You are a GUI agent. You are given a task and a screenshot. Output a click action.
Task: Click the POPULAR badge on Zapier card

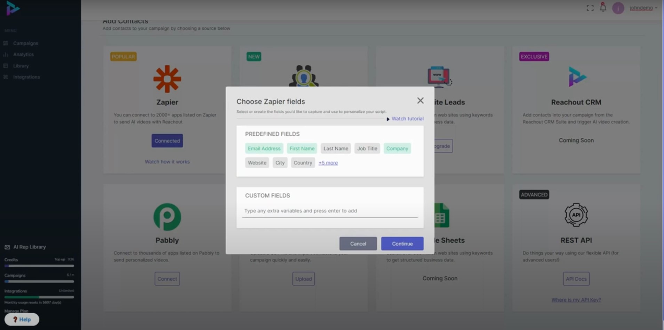tap(123, 57)
